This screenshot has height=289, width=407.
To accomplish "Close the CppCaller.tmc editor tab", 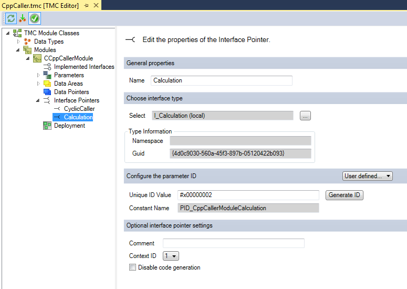I will coord(96,5).
